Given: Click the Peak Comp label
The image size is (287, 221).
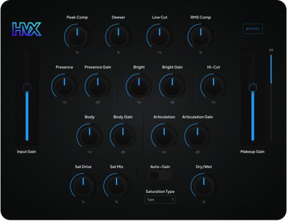Looking at the screenshot, I should tap(77, 17).
